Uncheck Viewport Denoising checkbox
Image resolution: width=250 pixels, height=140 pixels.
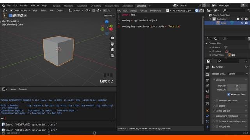(x=229, y=94)
